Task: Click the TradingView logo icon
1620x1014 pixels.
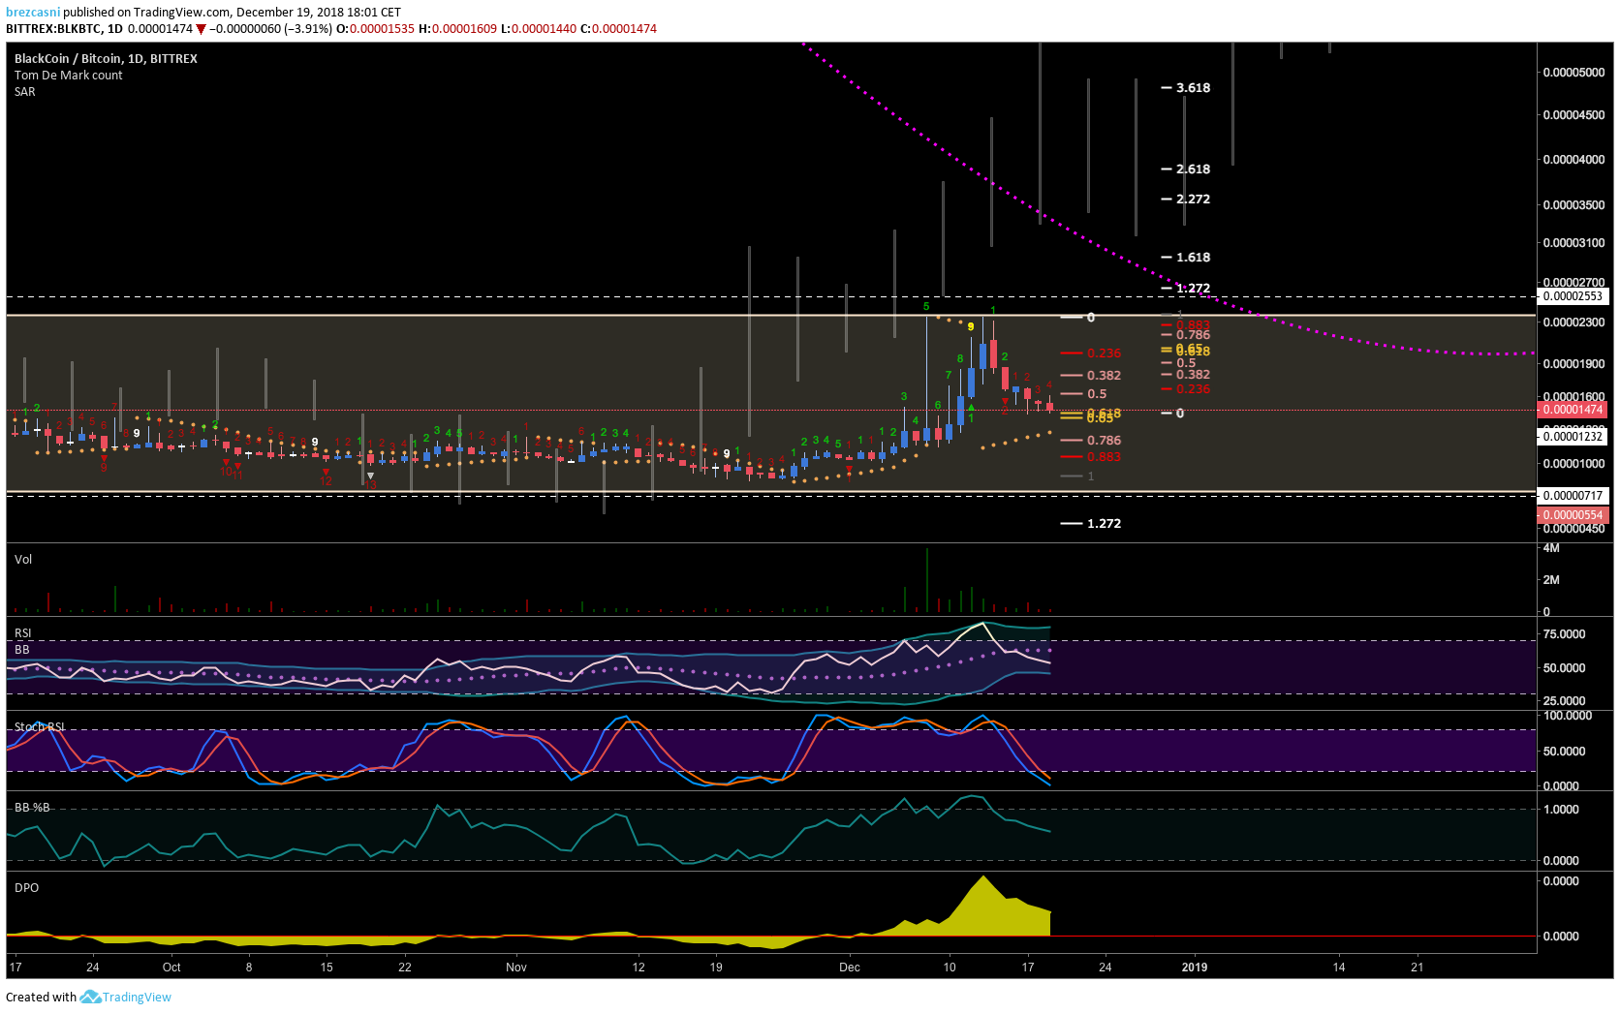Action: pos(90,997)
